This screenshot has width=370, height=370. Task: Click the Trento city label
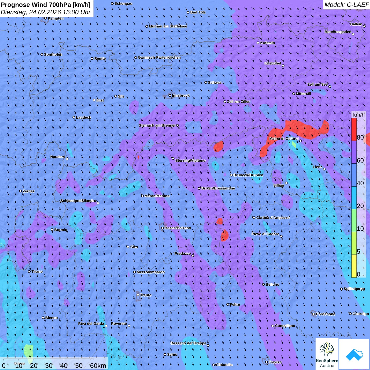(x=146, y=295)
